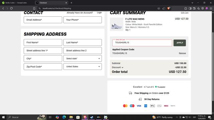Click the Login link
The width and height of the screenshot is (214, 120).
[x=99, y=13]
